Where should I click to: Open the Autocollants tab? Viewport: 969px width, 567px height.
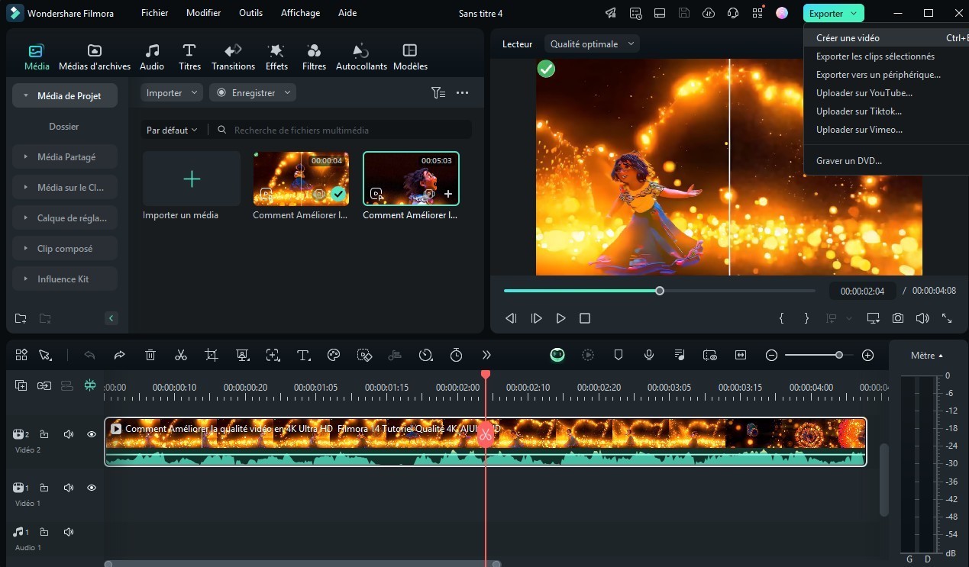click(x=361, y=57)
